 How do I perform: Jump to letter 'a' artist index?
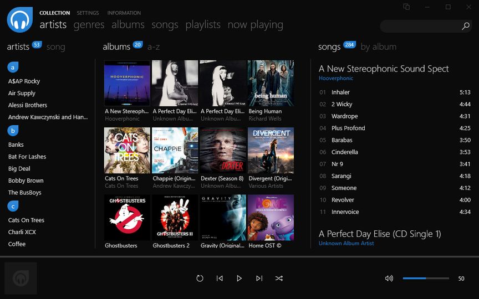pyautogui.click(x=13, y=68)
